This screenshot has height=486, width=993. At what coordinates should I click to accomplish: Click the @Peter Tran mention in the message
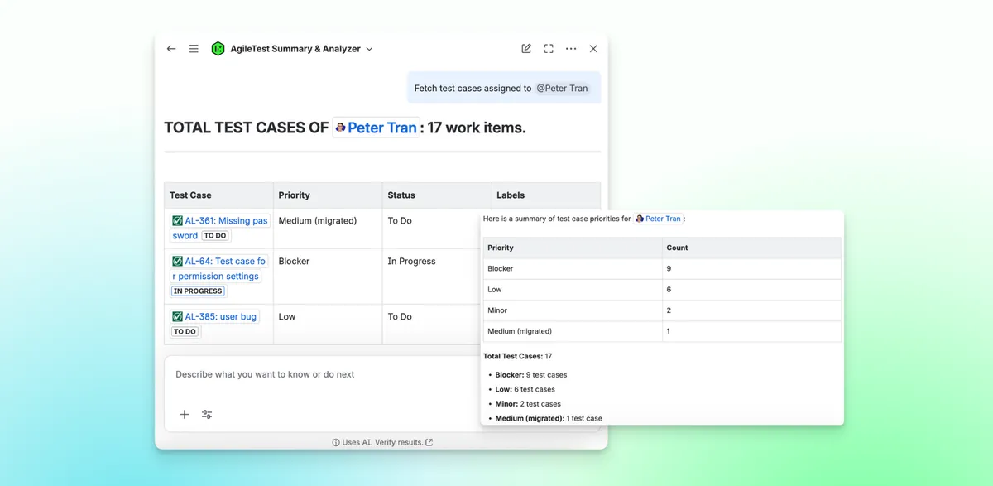tap(562, 88)
